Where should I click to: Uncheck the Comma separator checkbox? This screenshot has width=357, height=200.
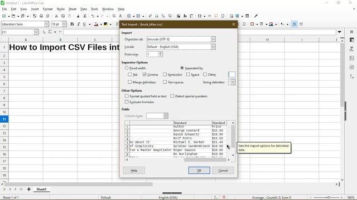pos(144,74)
